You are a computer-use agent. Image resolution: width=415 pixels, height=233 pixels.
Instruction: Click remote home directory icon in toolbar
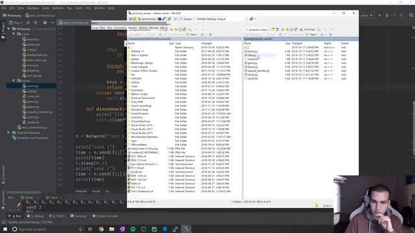(x=292, y=30)
